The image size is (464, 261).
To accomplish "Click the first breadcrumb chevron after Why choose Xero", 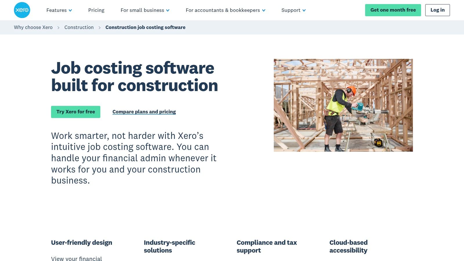I will point(58,28).
